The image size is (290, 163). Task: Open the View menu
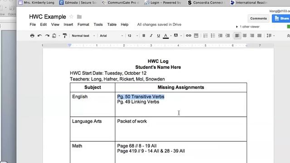[55, 24]
